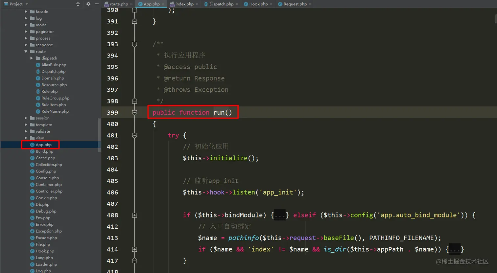Screen dimensions: 497x273
Task: Expand the paginator folder
Action: click(x=26, y=32)
